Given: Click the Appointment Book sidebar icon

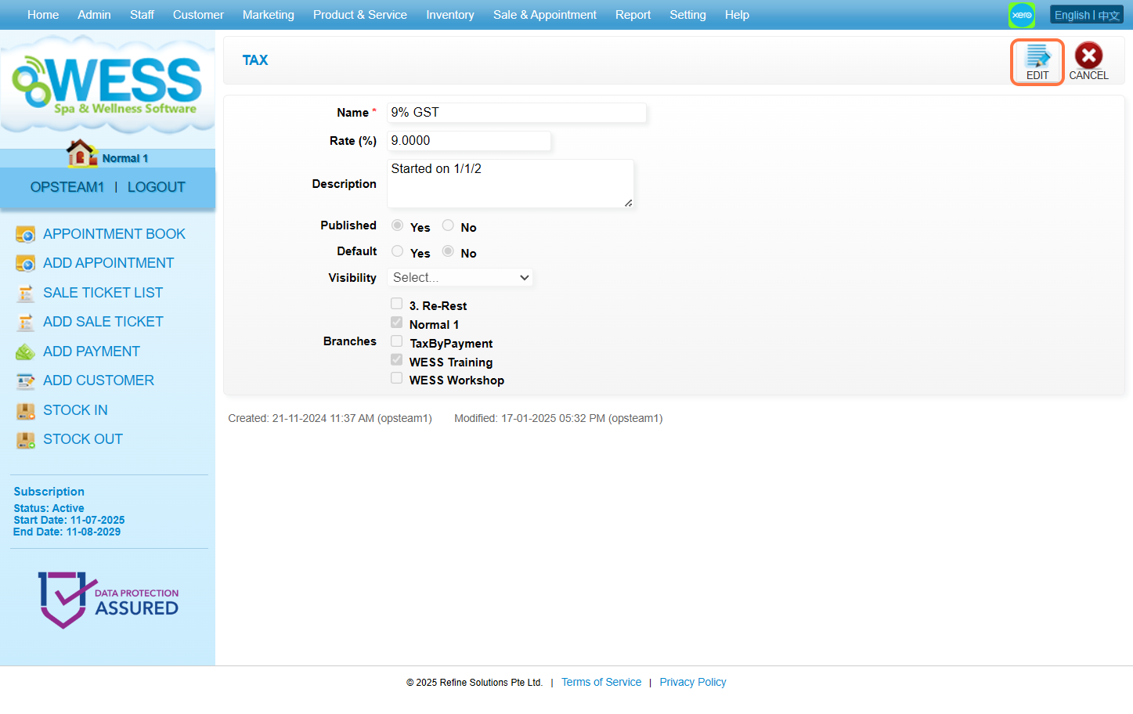Looking at the screenshot, I should (25, 234).
